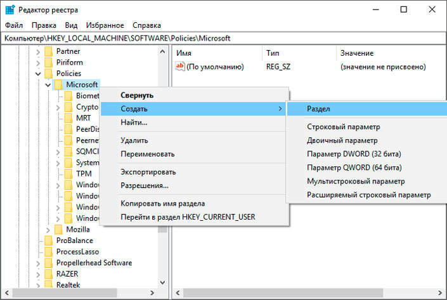Image resolution: width=447 pixels, height=300 pixels.
Task: Click the Mozilla folder icon
Action: tap(58, 229)
